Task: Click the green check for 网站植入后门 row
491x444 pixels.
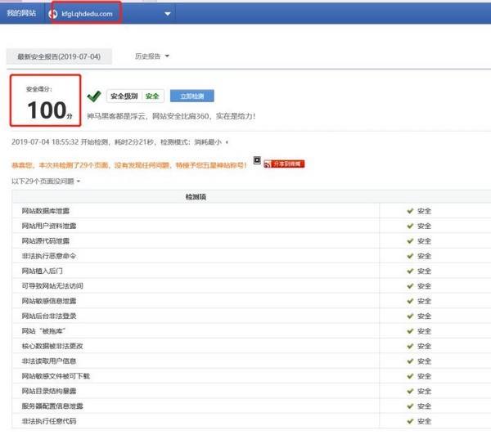Action: click(x=410, y=271)
